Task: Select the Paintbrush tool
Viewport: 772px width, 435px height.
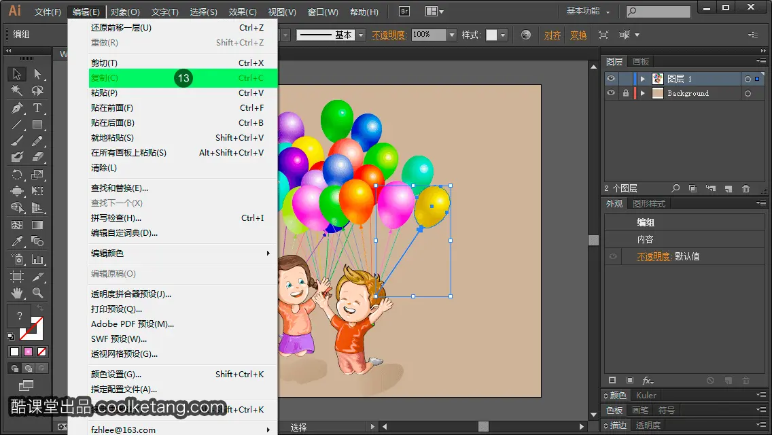Action: (17, 141)
